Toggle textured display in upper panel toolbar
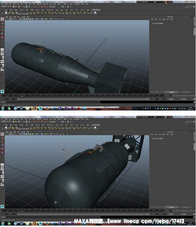Image resolution: width=196 pixels, height=227 pixels. tap(44, 19)
